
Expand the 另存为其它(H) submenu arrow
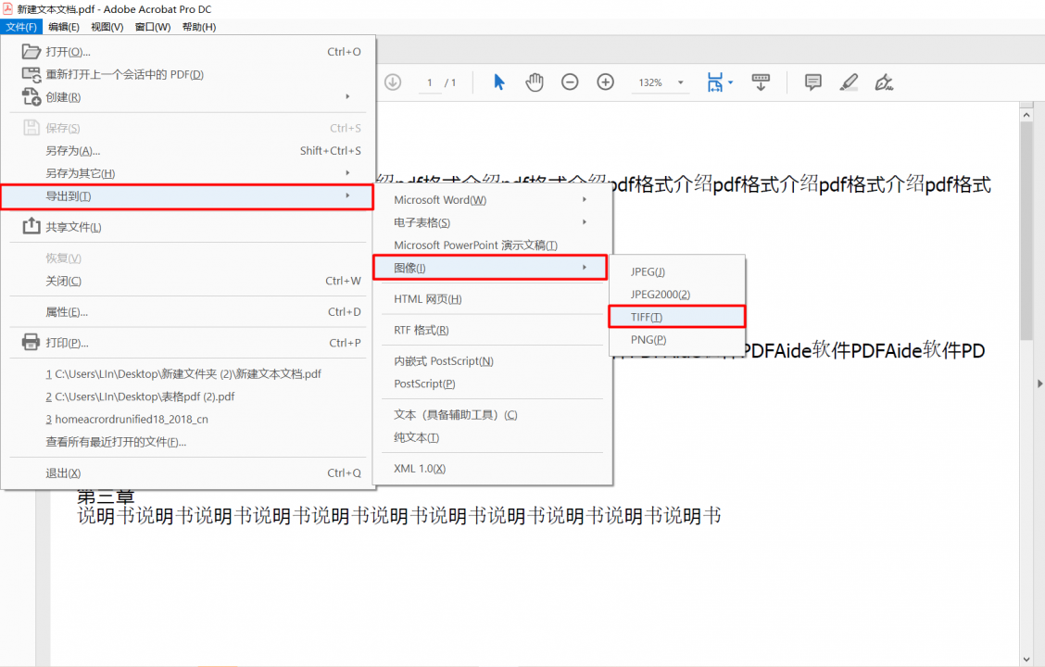pyautogui.click(x=348, y=173)
